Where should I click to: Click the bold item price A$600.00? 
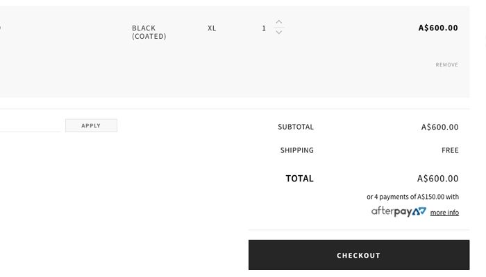438,28
